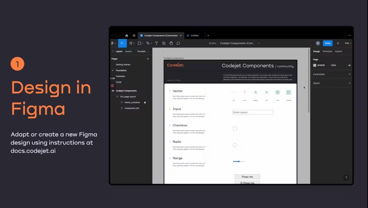Click the blue Share button
The width and height of the screenshot is (368, 208).
point(328,43)
